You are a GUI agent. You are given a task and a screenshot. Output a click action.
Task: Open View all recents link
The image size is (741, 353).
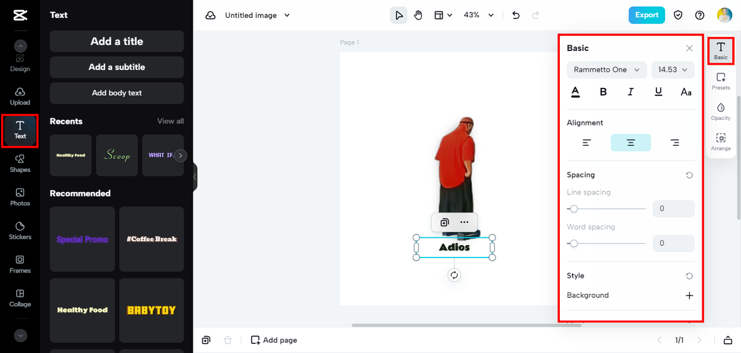(171, 122)
